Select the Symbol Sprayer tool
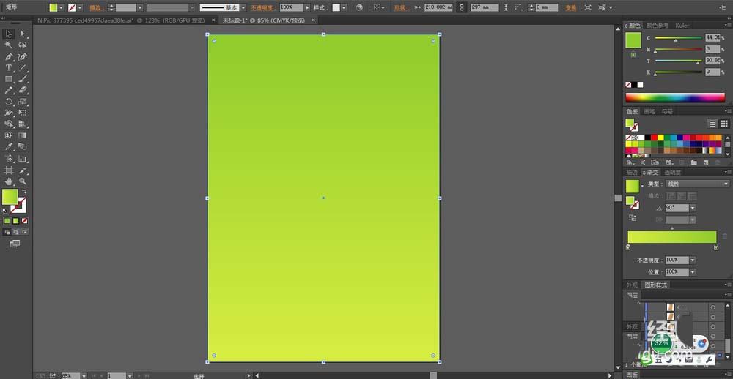 click(x=8, y=159)
